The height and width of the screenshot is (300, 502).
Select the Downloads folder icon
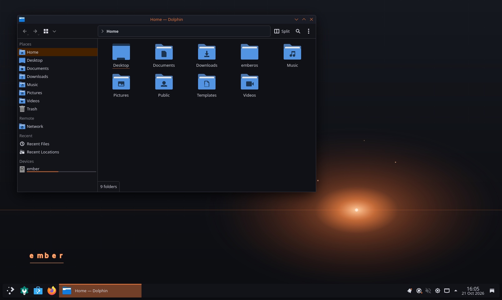206,52
